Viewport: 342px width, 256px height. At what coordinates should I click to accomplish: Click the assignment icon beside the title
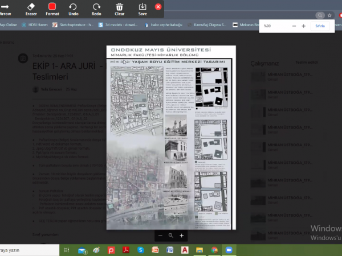coord(23,59)
